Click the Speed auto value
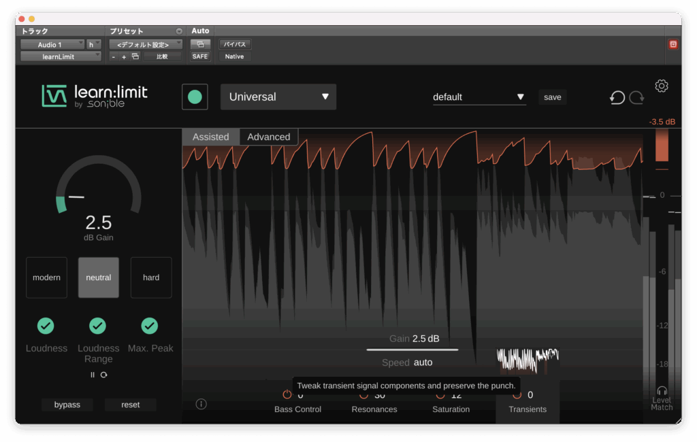697x442 pixels. [x=423, y=362]
